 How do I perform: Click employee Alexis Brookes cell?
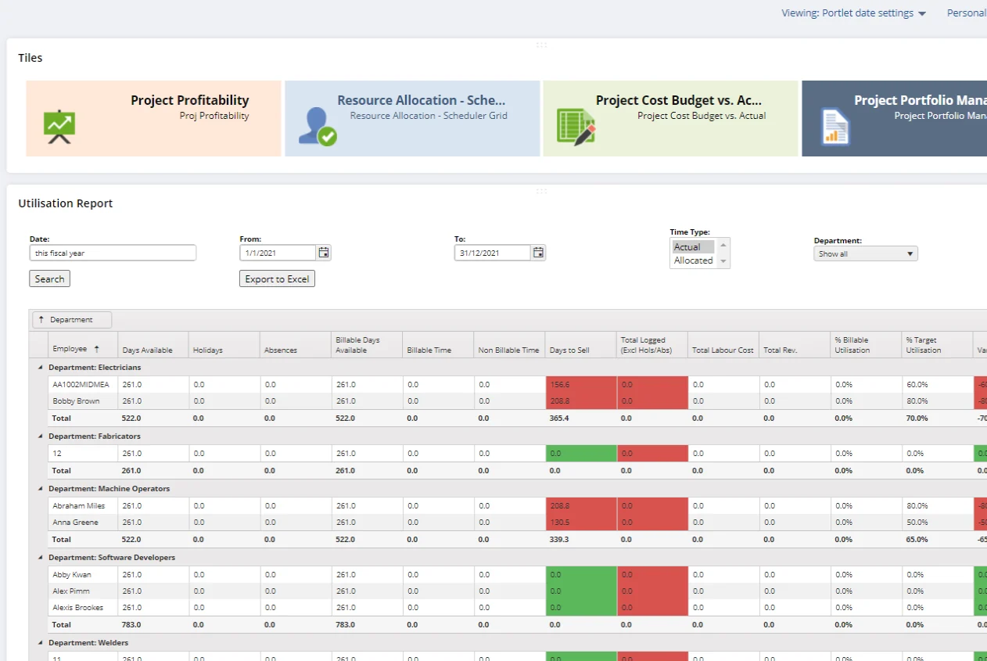82,607
